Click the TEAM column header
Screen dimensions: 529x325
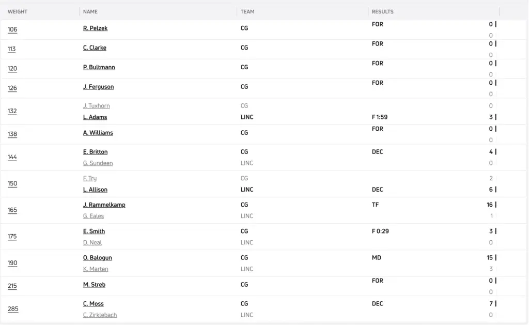tap(247, 12)
